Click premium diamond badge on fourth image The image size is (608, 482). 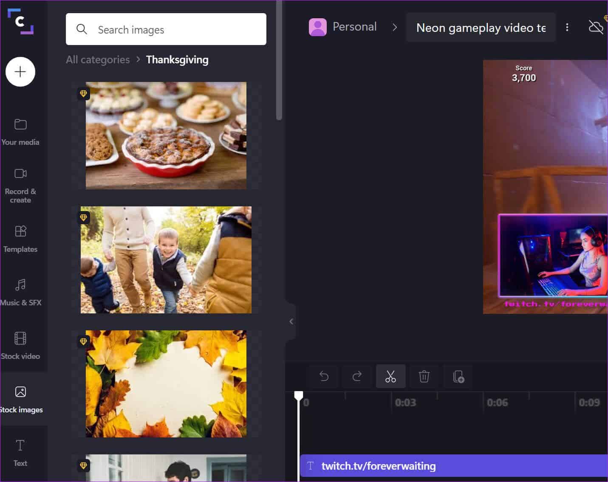(83, 465)
